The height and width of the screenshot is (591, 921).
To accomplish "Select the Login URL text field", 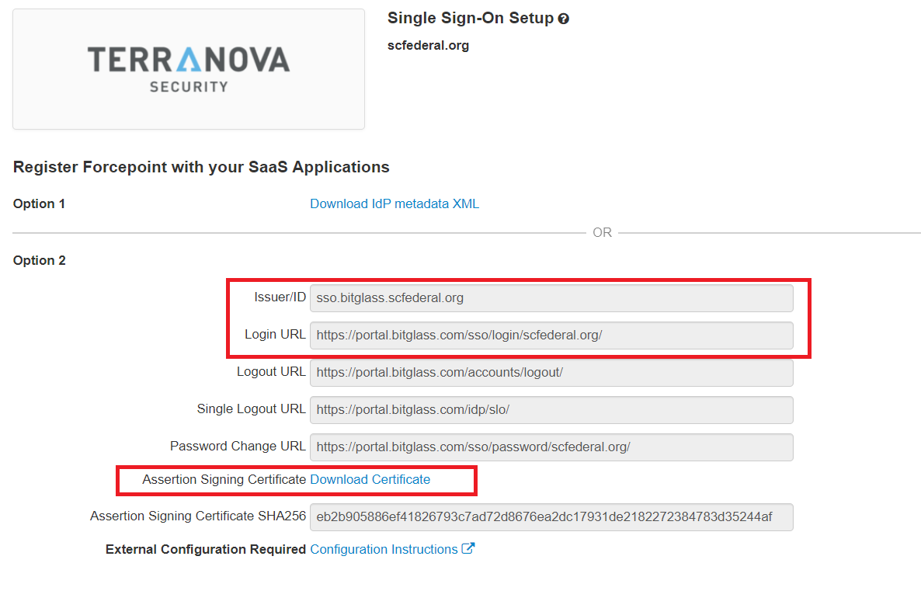I will coord(551,335).
